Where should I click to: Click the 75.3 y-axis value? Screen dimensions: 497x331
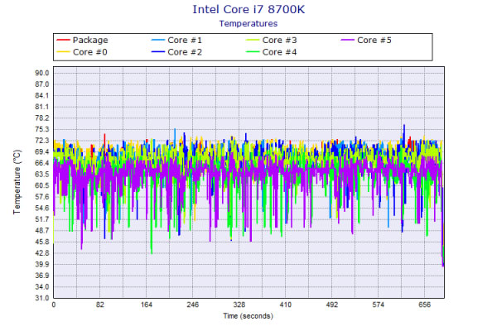click(x=42, y=129)
